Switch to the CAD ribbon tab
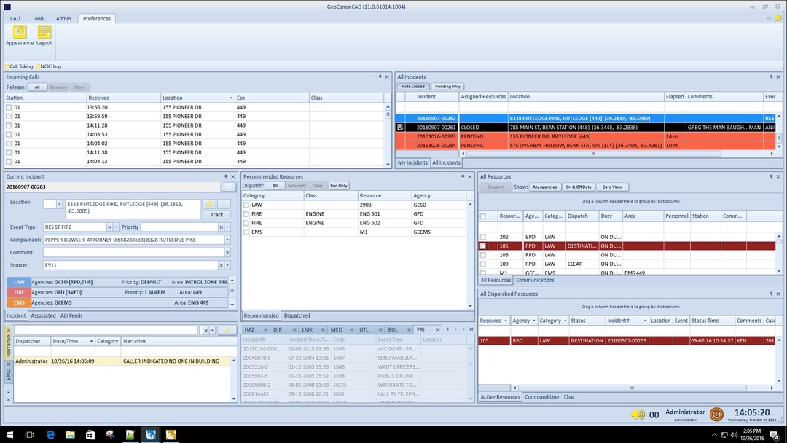787x443 pixels. (x=15, y=18)
